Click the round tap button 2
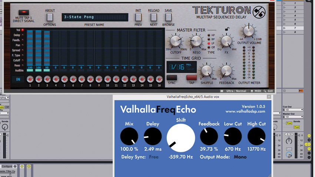The height and width of the screenshot is (177, 315). [39, 79]
